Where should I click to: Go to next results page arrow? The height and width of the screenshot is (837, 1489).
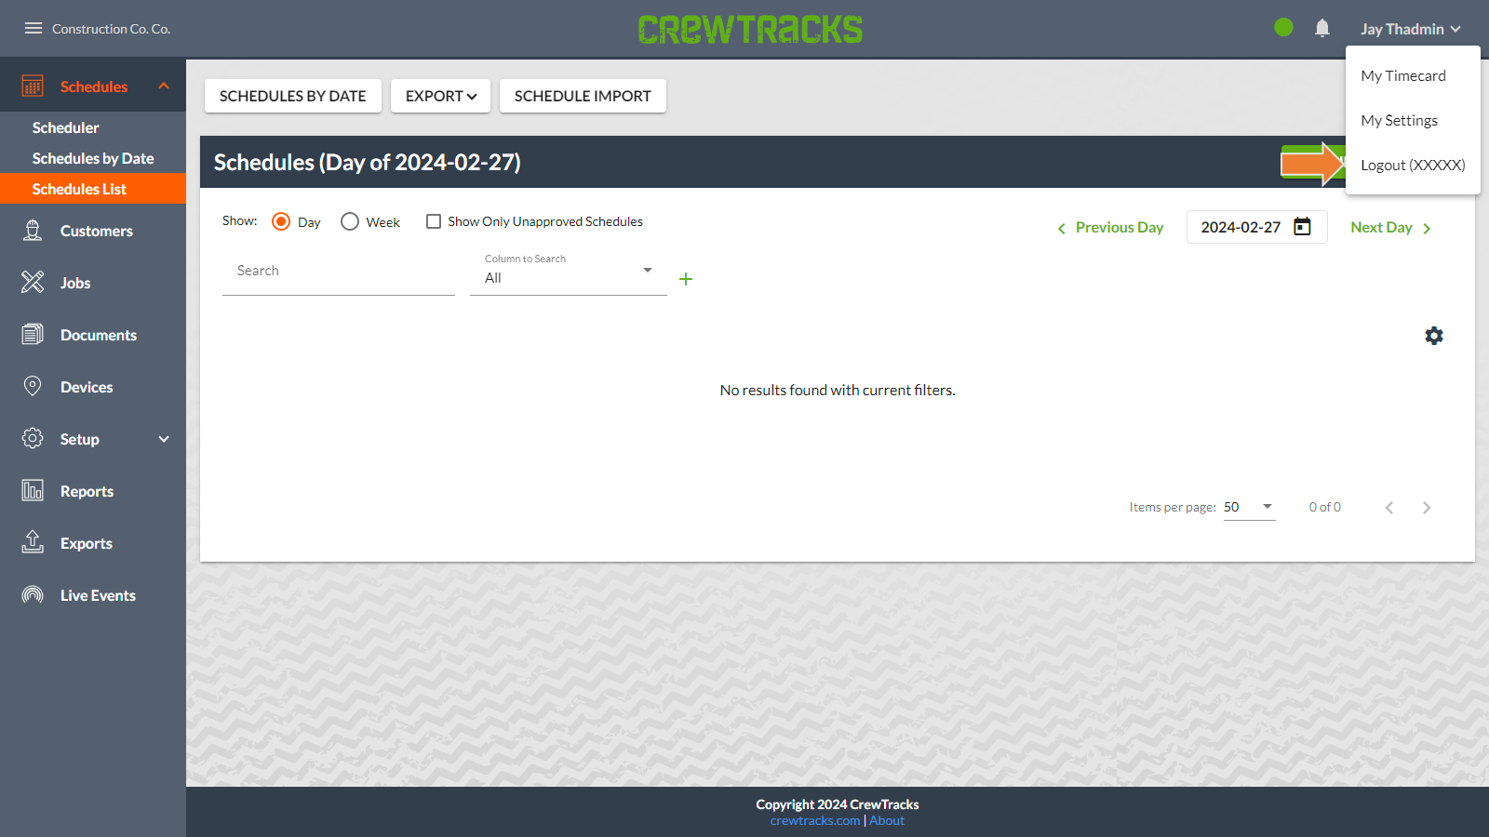1427,507
